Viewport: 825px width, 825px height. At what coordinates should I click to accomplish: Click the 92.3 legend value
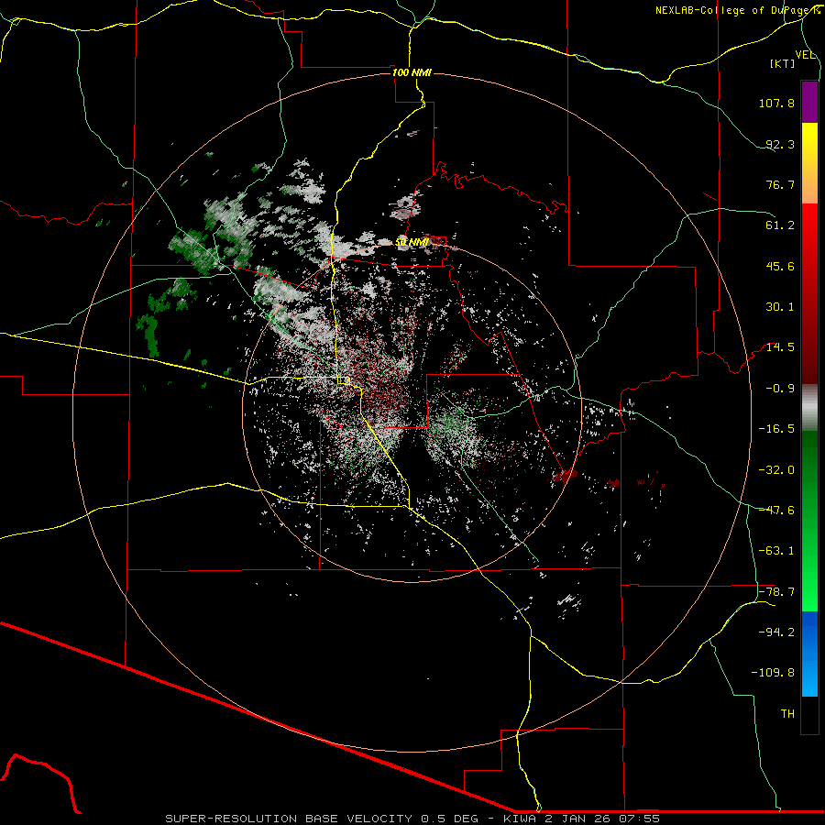(x=780, y=144)
